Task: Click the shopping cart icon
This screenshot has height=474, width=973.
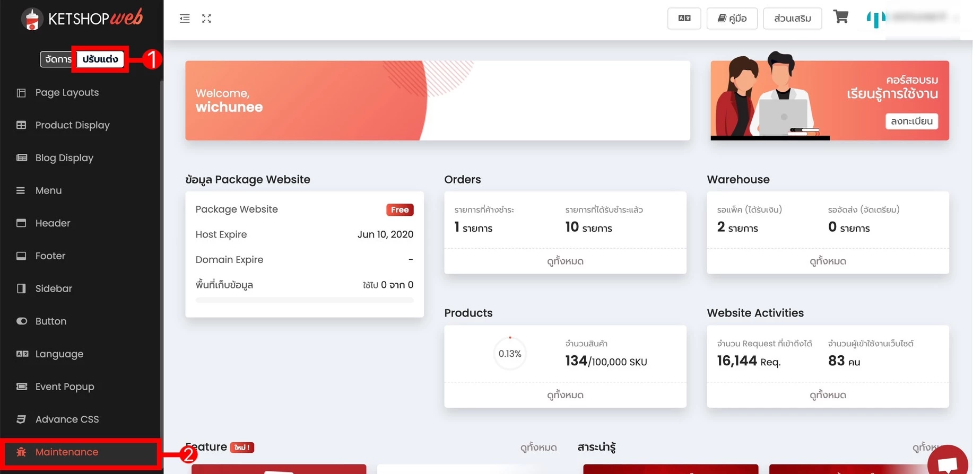Action: tap(840, 17)
